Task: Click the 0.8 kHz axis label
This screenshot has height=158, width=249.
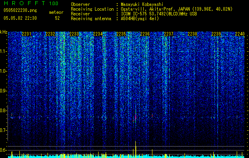Action: point(3,111)
